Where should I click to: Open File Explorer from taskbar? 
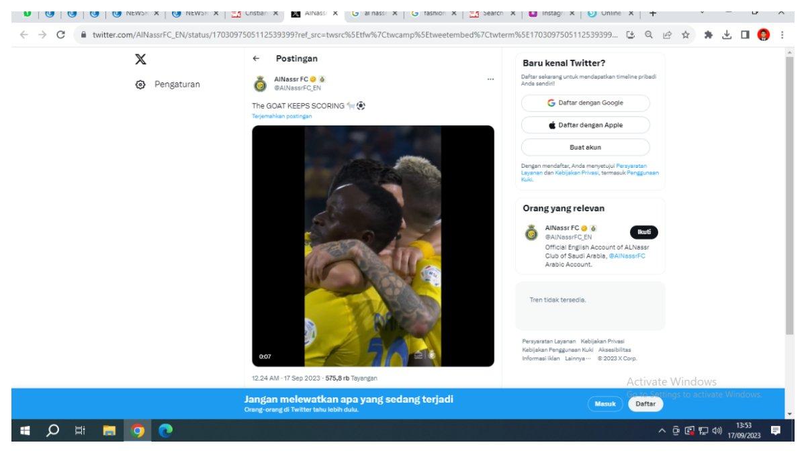(x=109, y=431)
